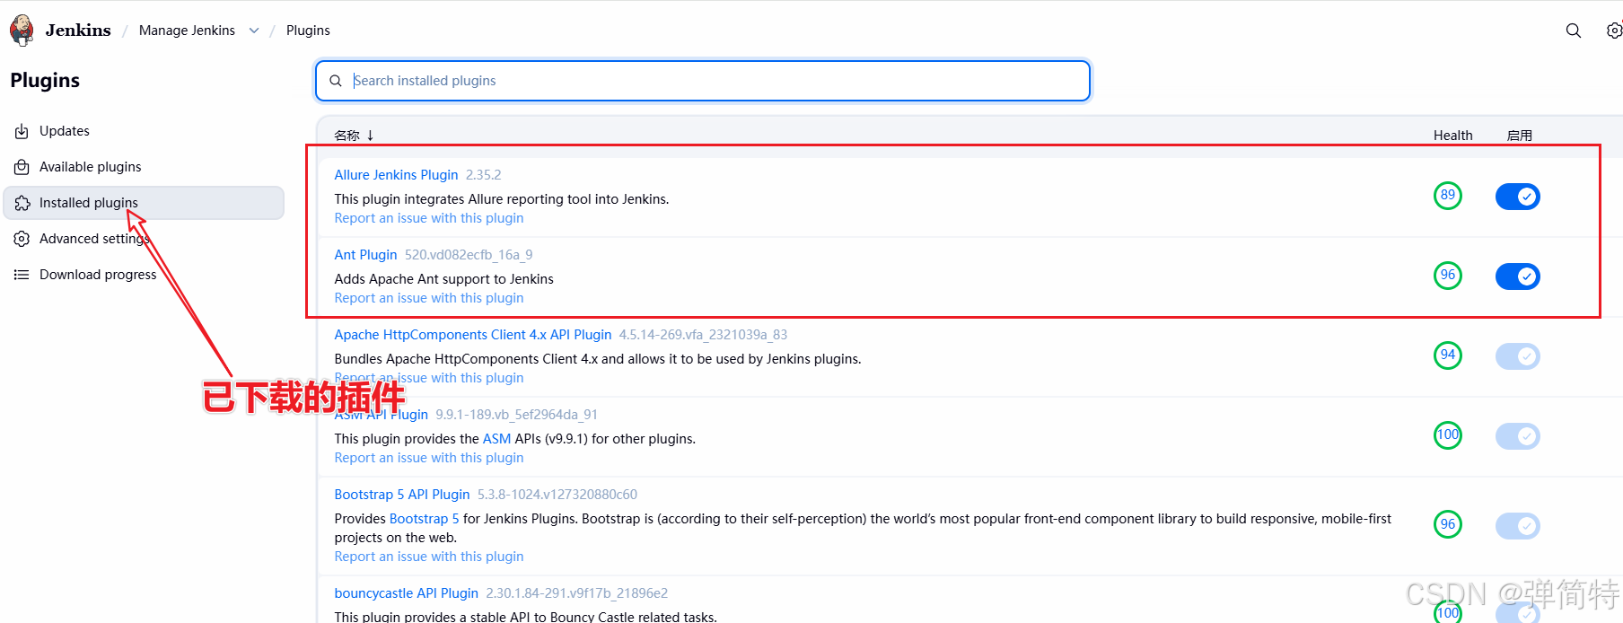Report an issue with Ant Plugin
The height and width of the screenshot is (623, 1623).
point(429,298)
